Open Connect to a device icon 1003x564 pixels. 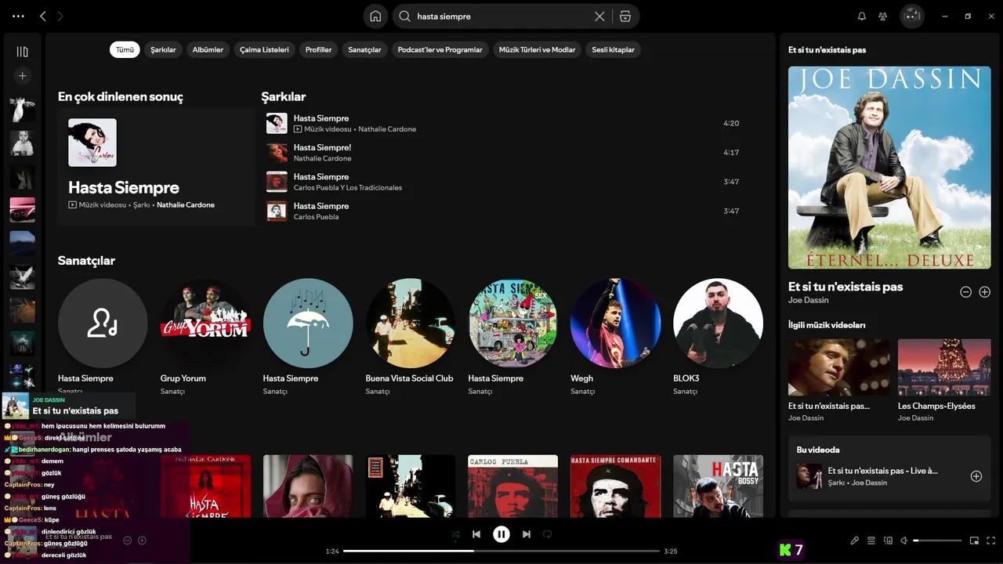pyautogui.click(x=888, y=540)
